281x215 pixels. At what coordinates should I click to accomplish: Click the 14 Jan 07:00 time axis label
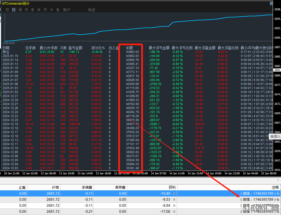pyautogui.click(x=159, y=173)
